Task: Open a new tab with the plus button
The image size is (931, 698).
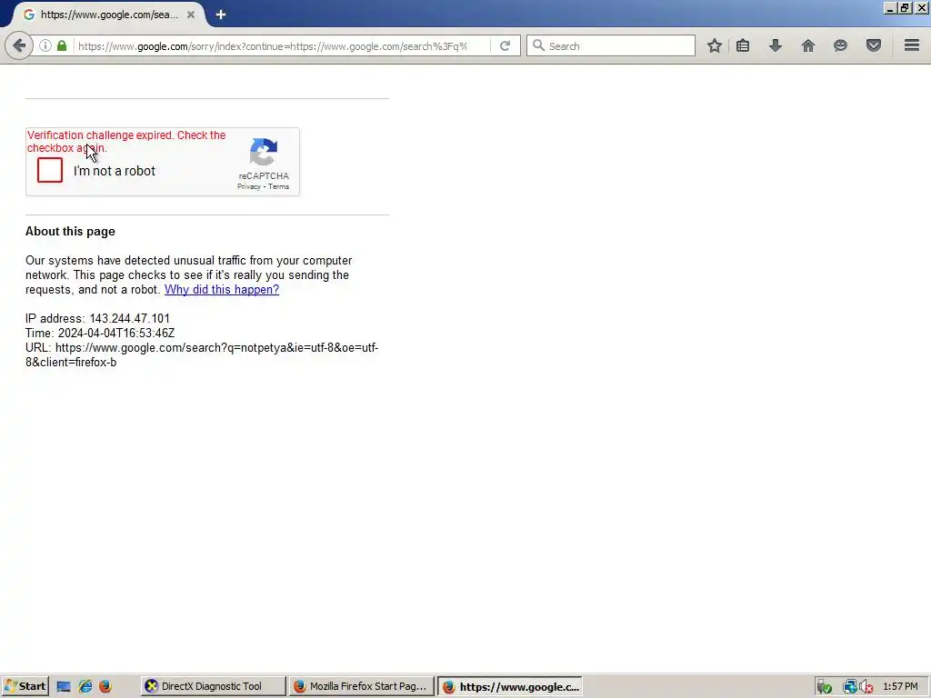Action: (221, 15)
